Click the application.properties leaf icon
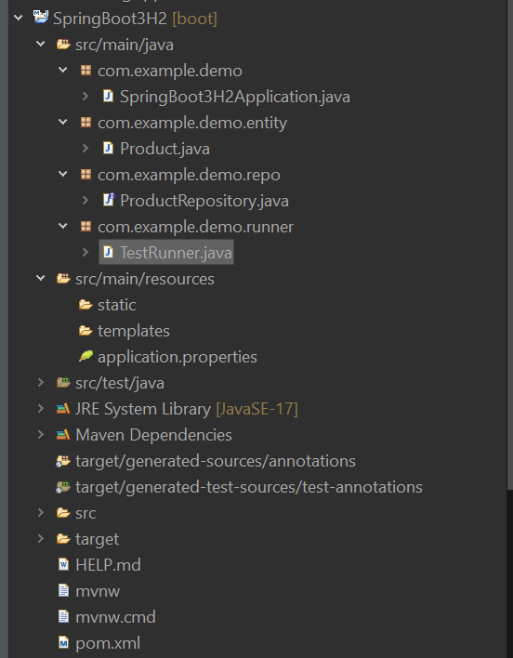Viewport: 513px width, 658px height. click(x=86, y=356)
